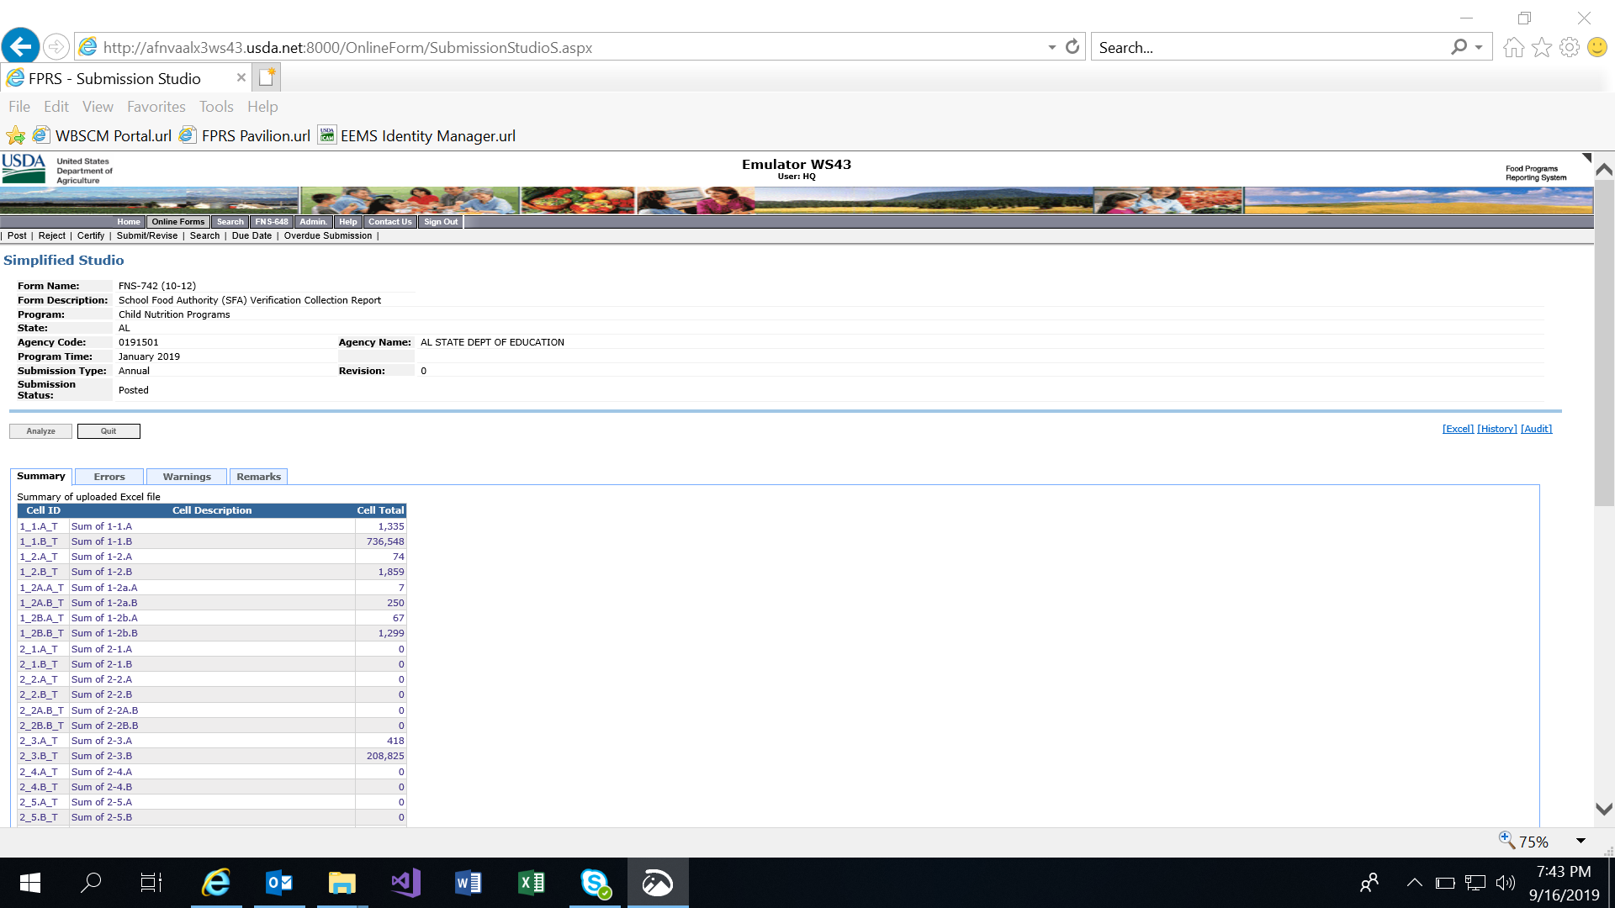Launch Skype from the taskbar
The width and height of the screenshot is (1615, 908).
tap(595, 882)
